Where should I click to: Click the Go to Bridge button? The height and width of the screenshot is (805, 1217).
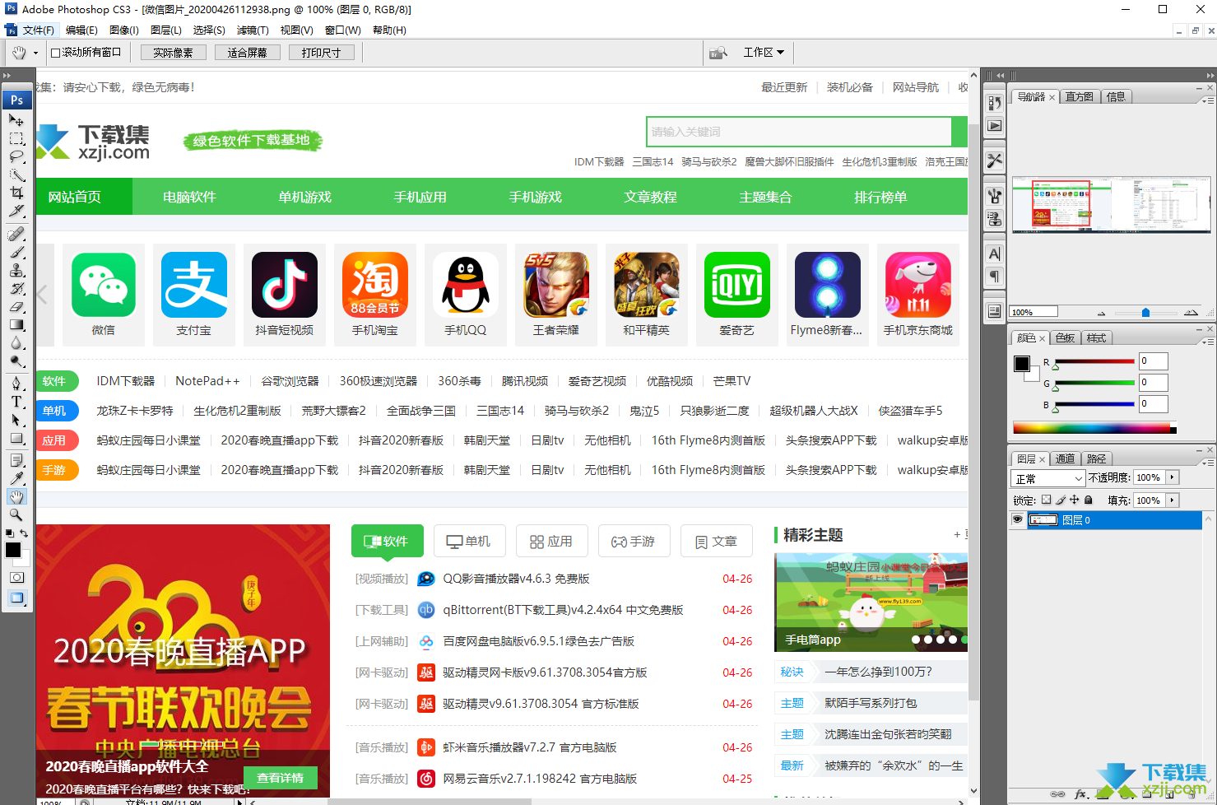(x=718, y=53)
